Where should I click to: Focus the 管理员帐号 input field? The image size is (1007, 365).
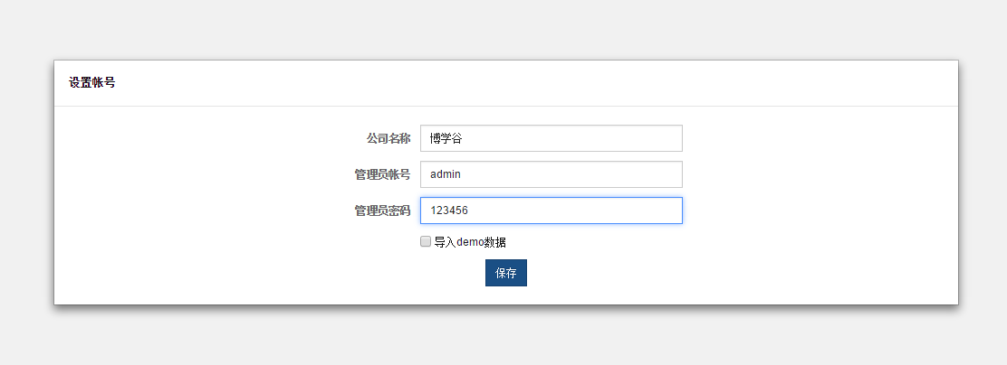(x=551, y=174)
